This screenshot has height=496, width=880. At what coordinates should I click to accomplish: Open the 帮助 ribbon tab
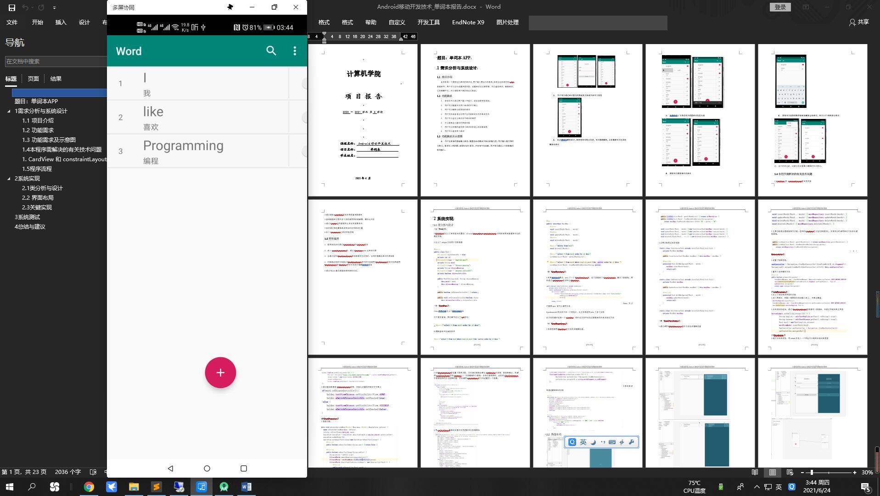370,22
